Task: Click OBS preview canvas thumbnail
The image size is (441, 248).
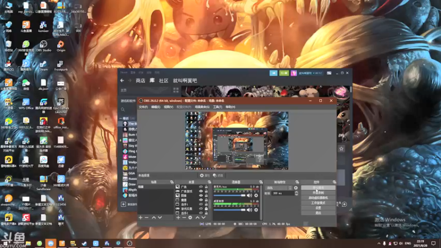Action: point(236,141)
